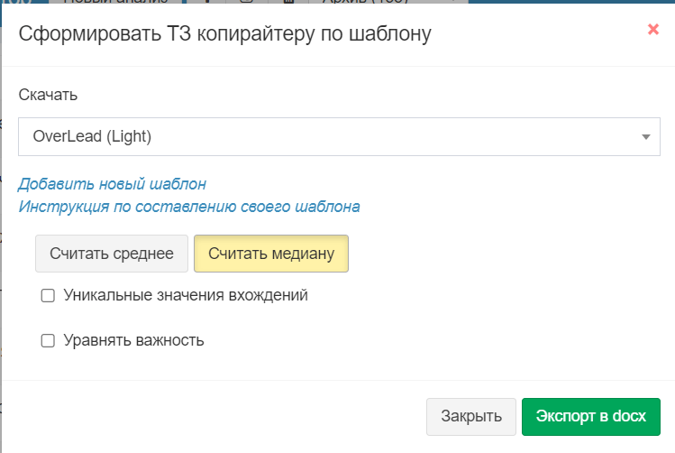Click the 'Добавить новый шаблон' link
Viewport: 675px width, 453px height.
(x=113, y=184)
